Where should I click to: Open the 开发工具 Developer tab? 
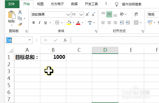91,4
